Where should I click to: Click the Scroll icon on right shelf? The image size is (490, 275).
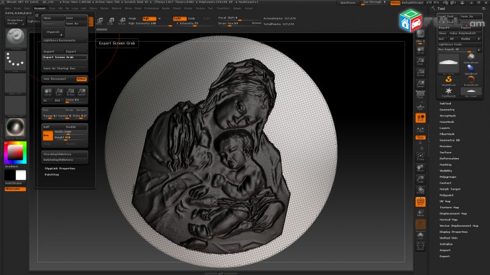420,51
